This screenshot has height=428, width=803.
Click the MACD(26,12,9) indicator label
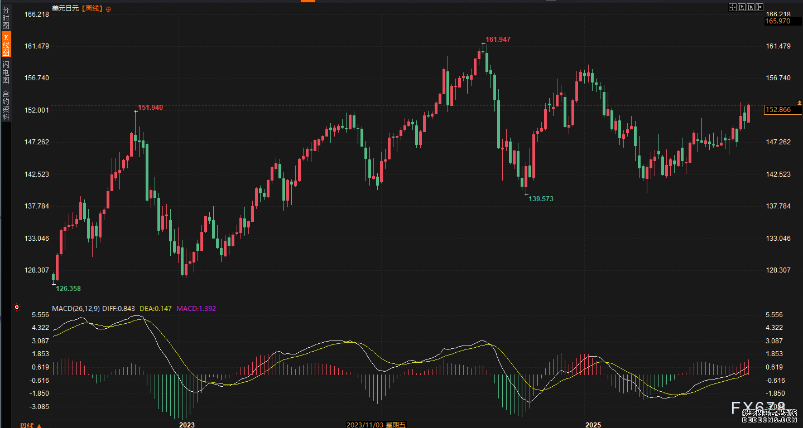[x=75, y=308]
